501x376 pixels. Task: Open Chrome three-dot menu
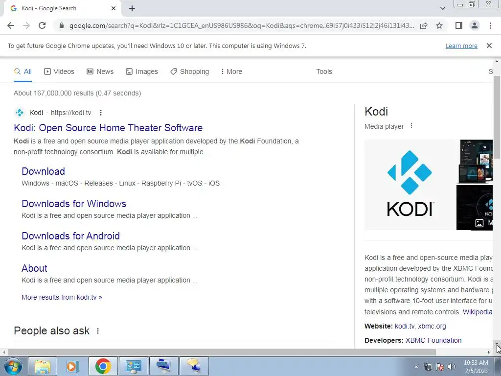[490, 25]
